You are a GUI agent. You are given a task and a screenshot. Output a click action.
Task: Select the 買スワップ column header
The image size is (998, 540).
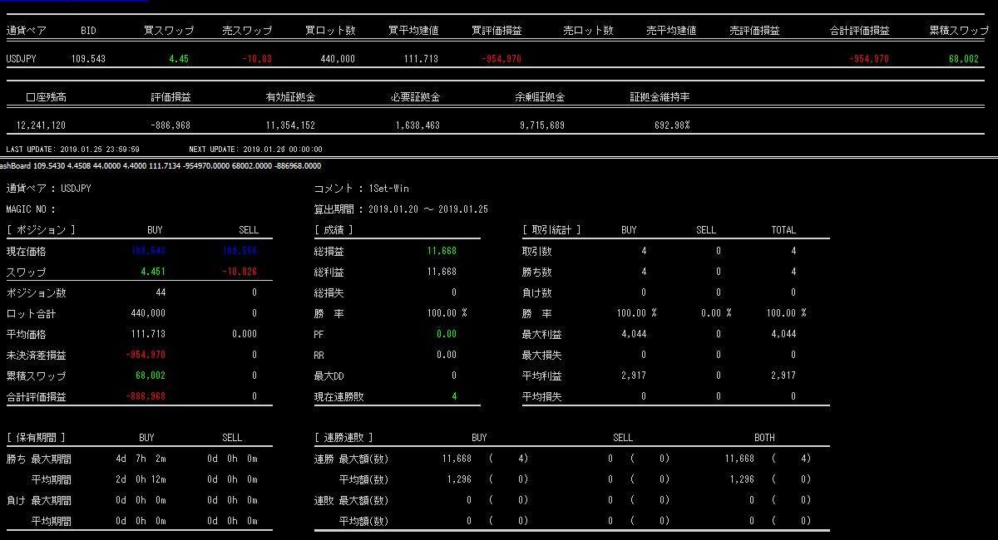click(168, 31)
